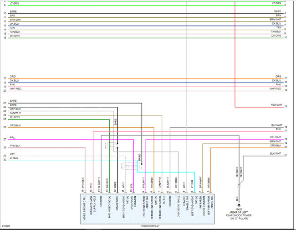Click the LEFT INFRARED AUDIO SIG description
Screen dimensions: 296x230
click(x=210, y=205)
